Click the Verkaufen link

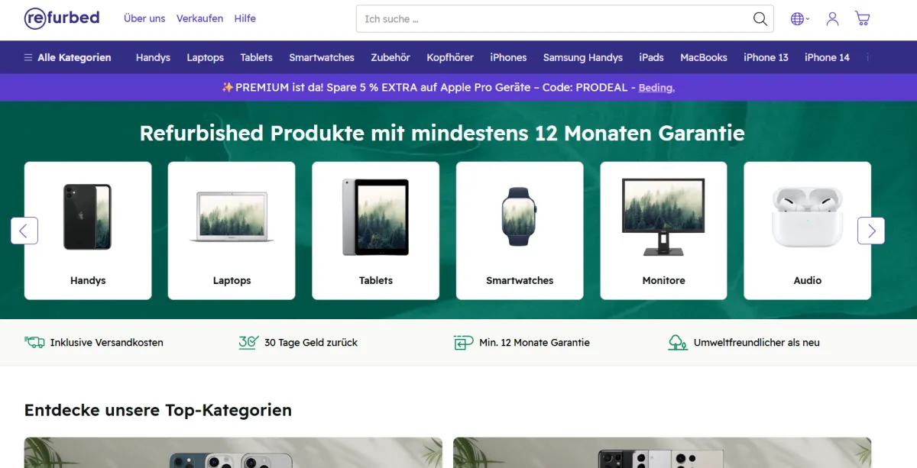199,18
